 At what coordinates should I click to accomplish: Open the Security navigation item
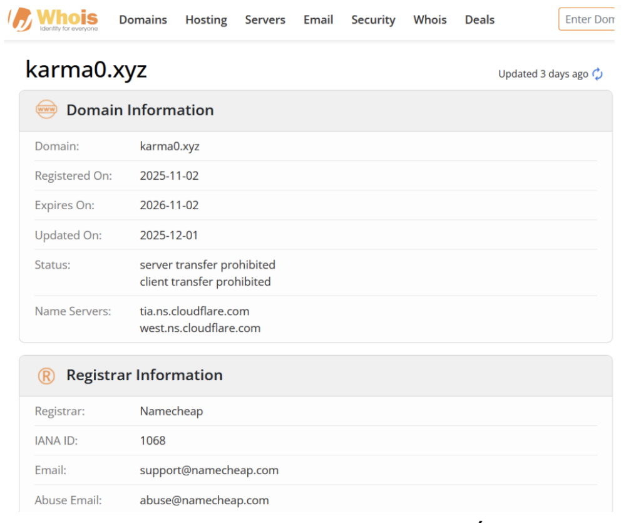pos(373,19)
